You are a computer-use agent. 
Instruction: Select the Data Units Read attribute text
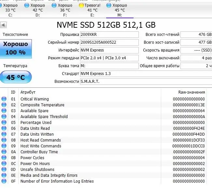click(x=35, y=128)
